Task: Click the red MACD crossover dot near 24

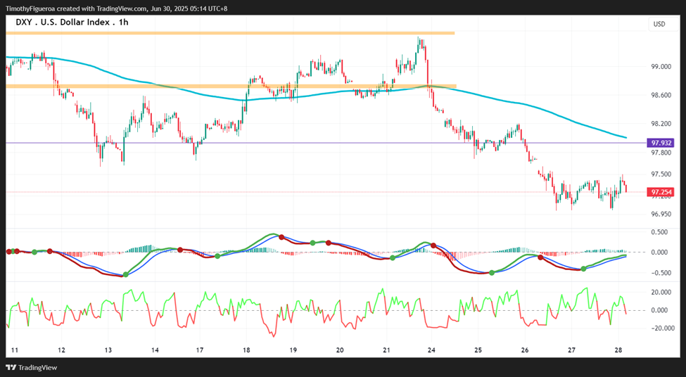Action: (x=433, y=245)
